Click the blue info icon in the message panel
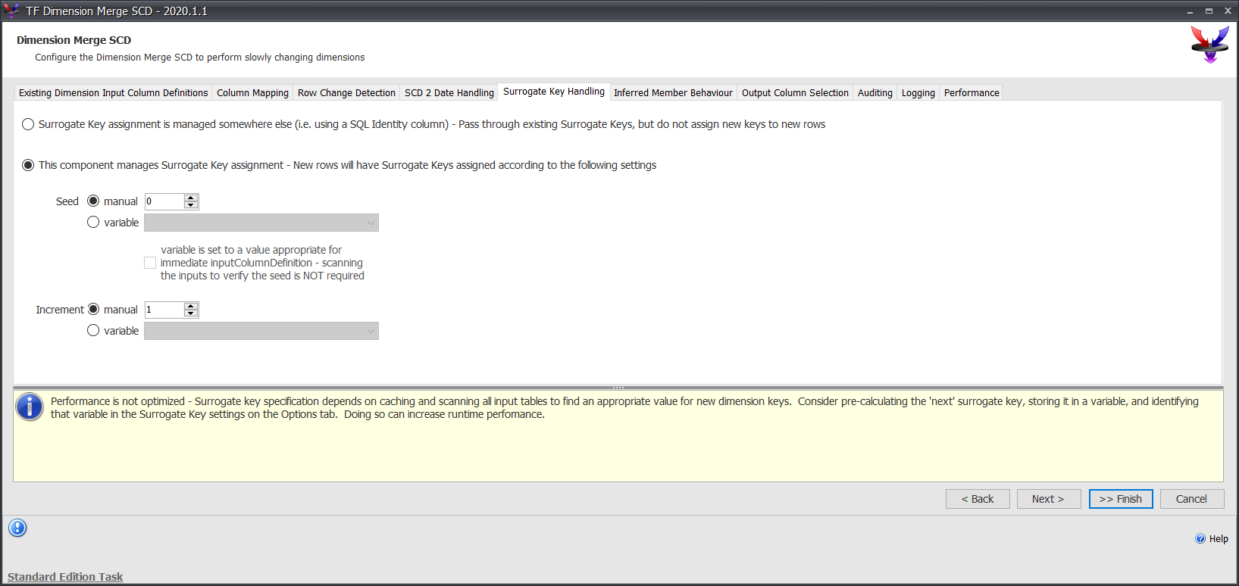 click(x=30, y=407)
